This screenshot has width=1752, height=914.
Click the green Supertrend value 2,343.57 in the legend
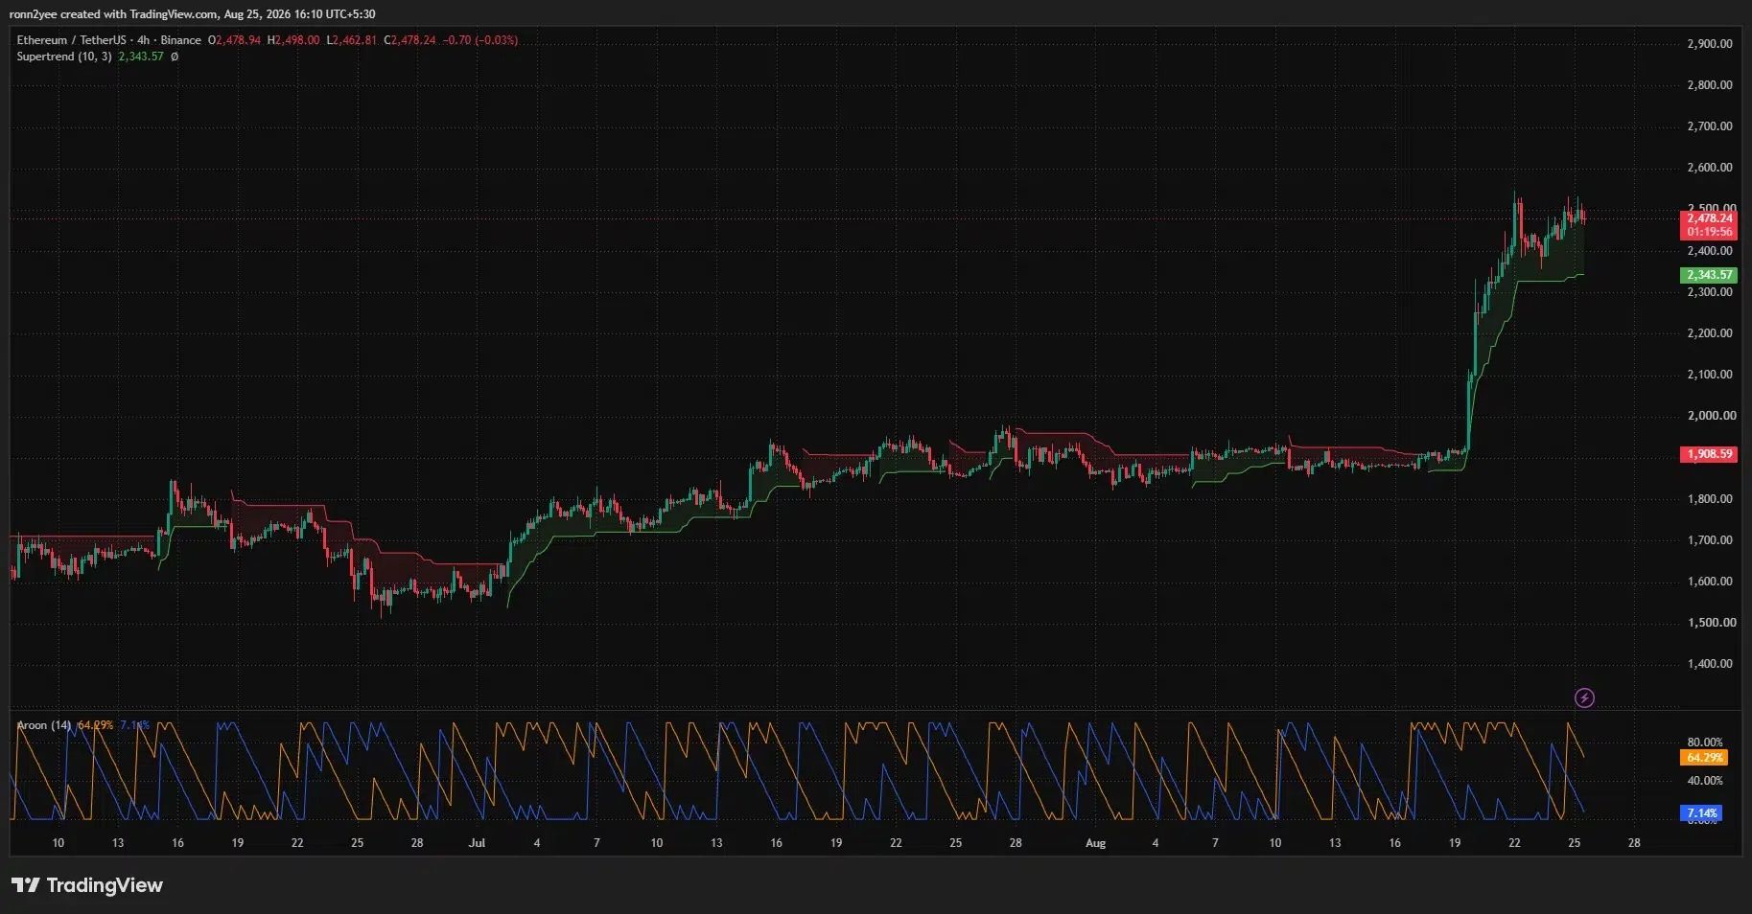[141, 57]
